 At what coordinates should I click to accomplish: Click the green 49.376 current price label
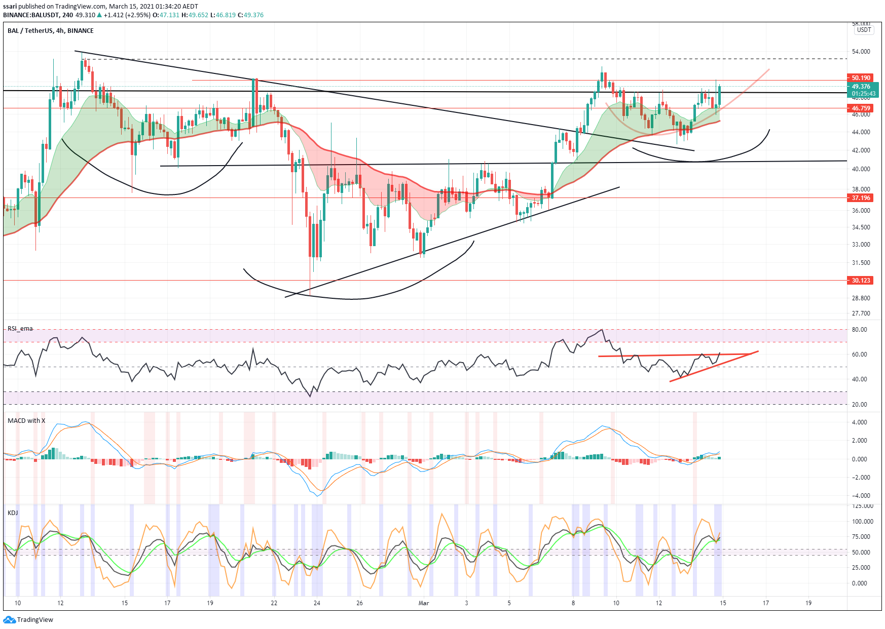pyautogui.click(x=861, y=87)
